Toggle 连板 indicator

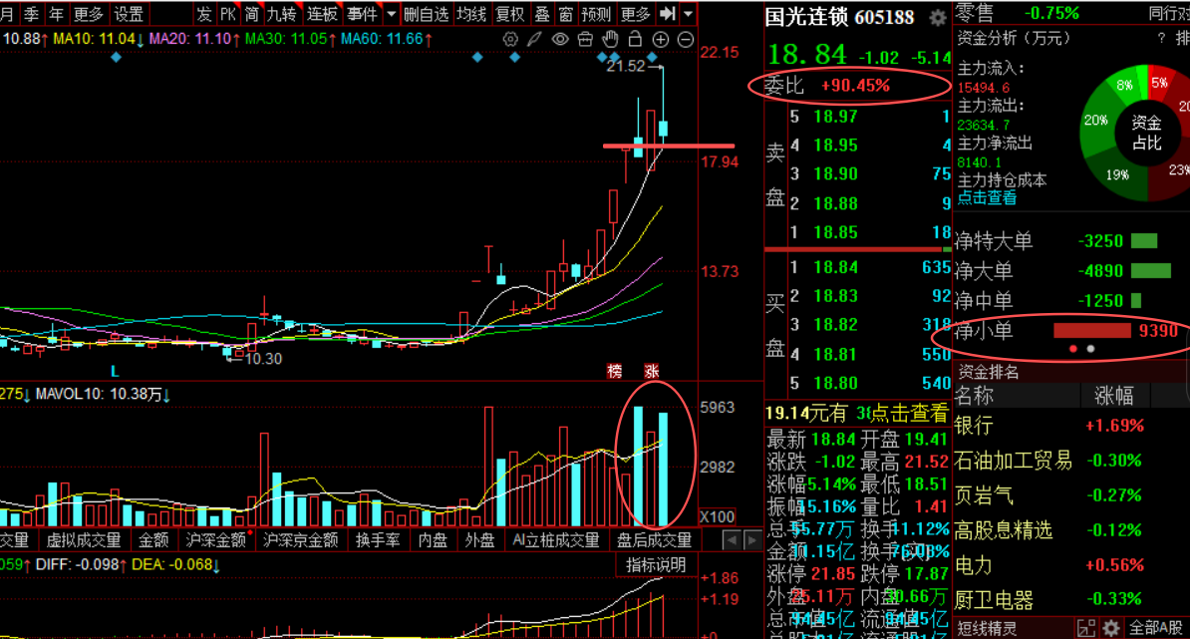322,14
